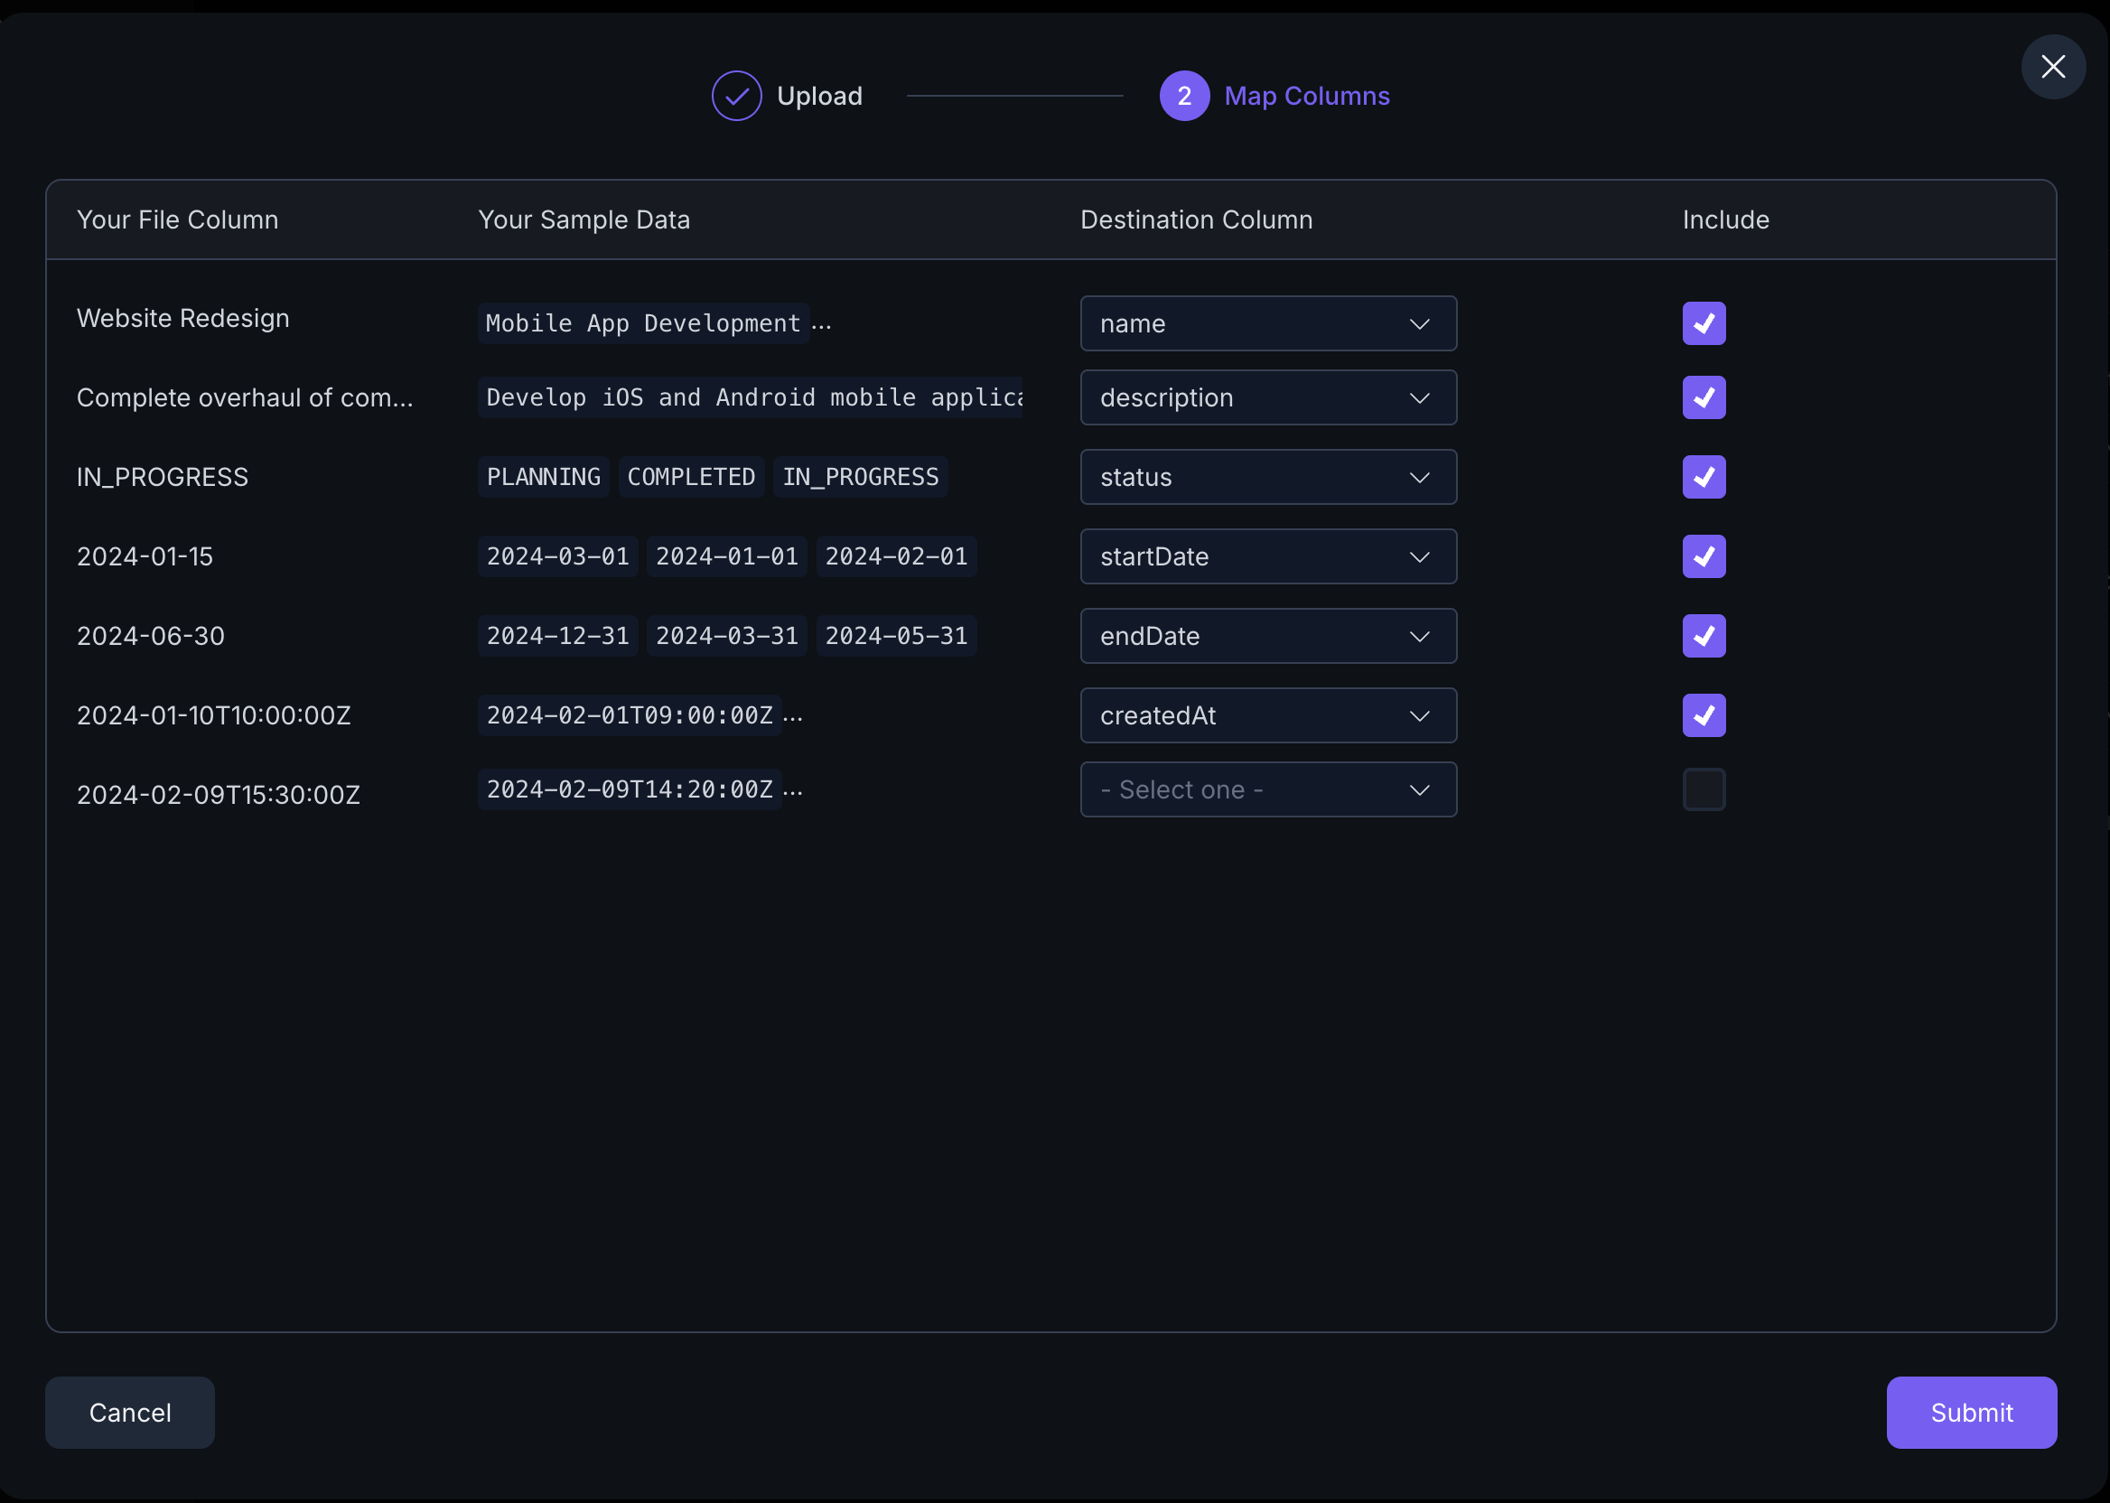The image size is (2110, 1503).
Task: Enable Include for the unmapped last row
Action: click(1703, 789)
